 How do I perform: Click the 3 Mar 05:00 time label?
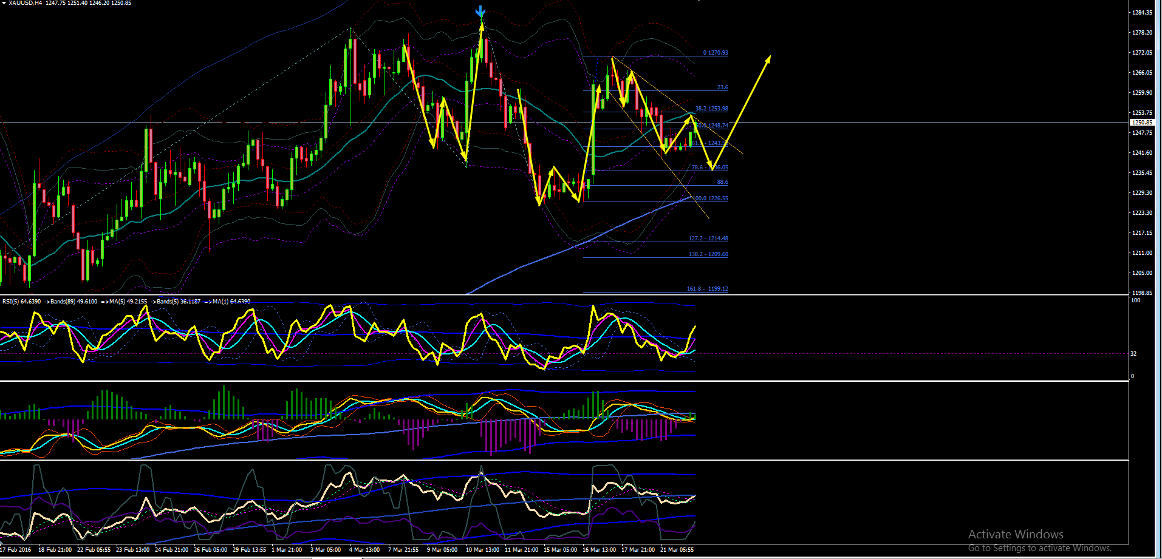(326, 550)
